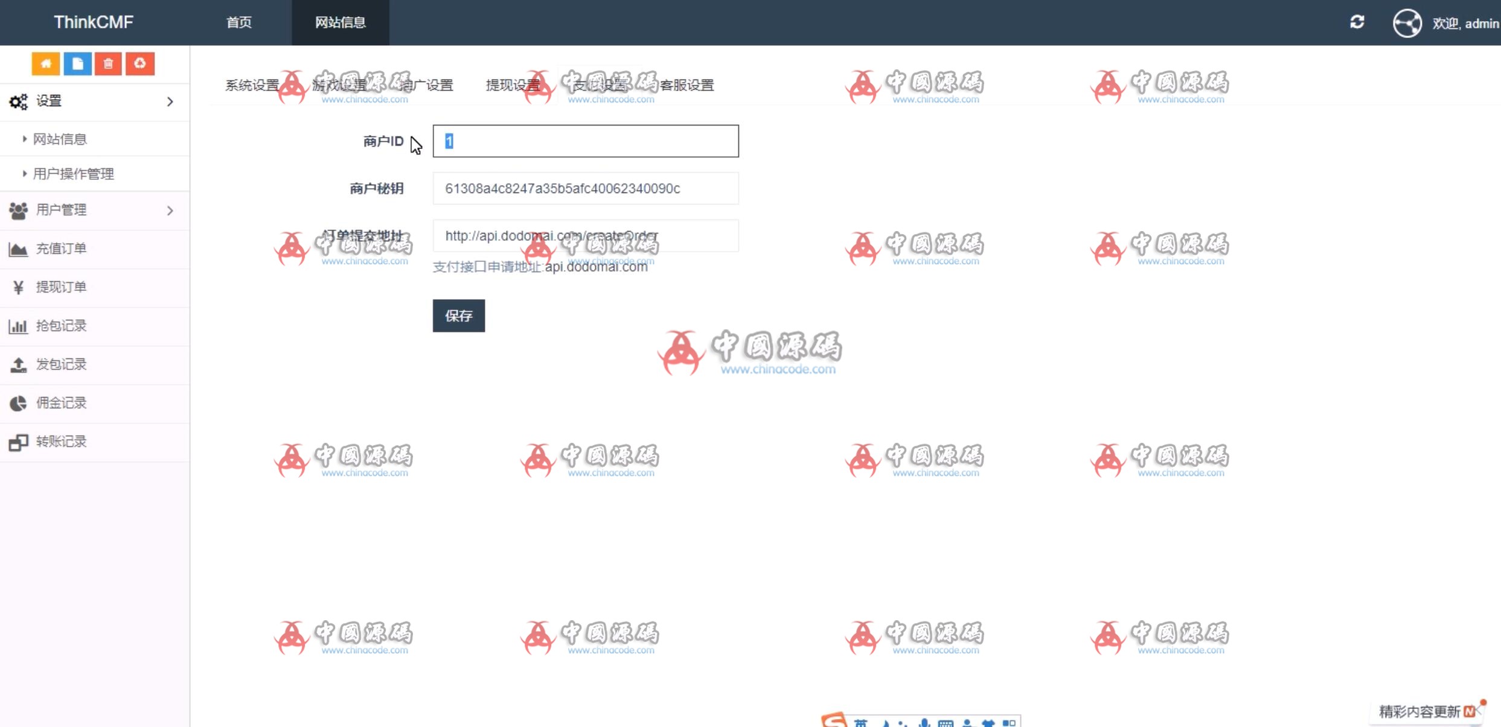Click the windows icon beside 转账记录
The height and width of the screenshot is (727, 1501).
[x=18, y=442]
